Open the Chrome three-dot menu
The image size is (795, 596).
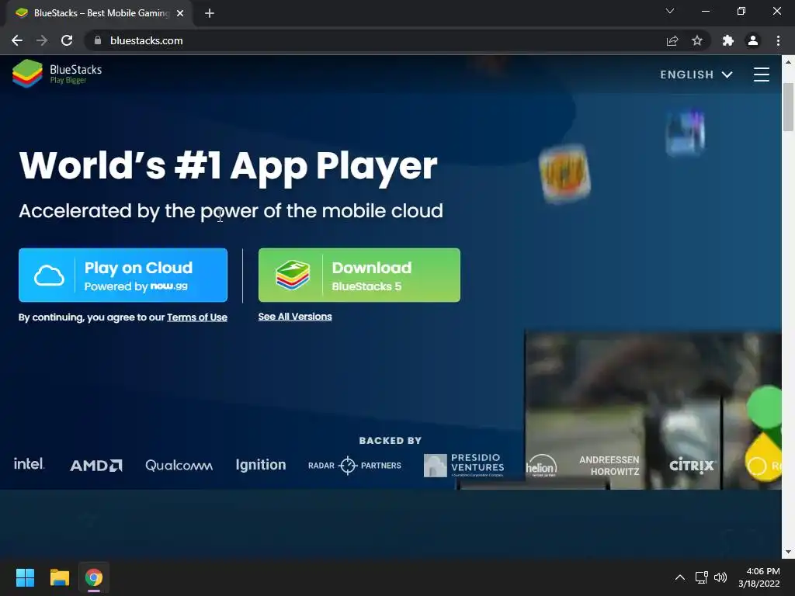[x=778, y=40]
